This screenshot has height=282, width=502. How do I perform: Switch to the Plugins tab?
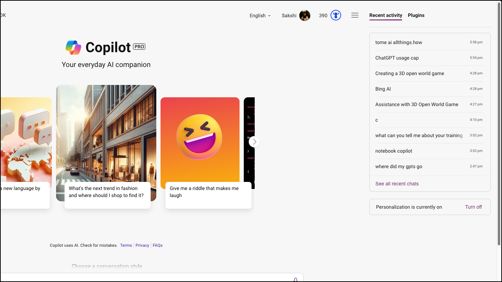click(416, 16)
